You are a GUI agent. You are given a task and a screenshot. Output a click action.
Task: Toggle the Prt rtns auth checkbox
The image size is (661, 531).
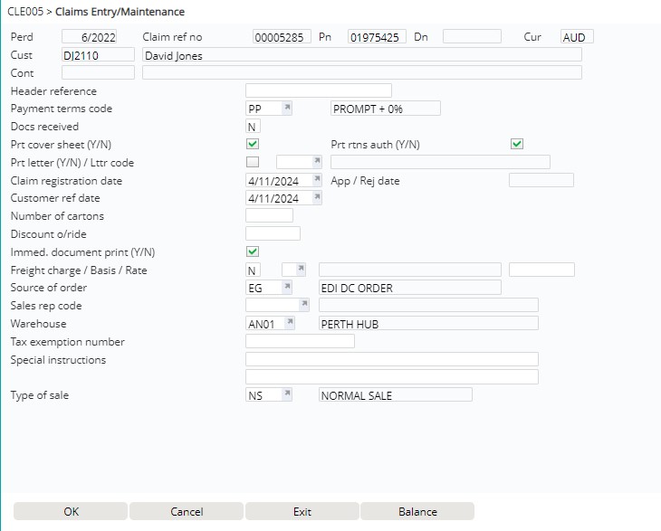(x=517, y=145)
